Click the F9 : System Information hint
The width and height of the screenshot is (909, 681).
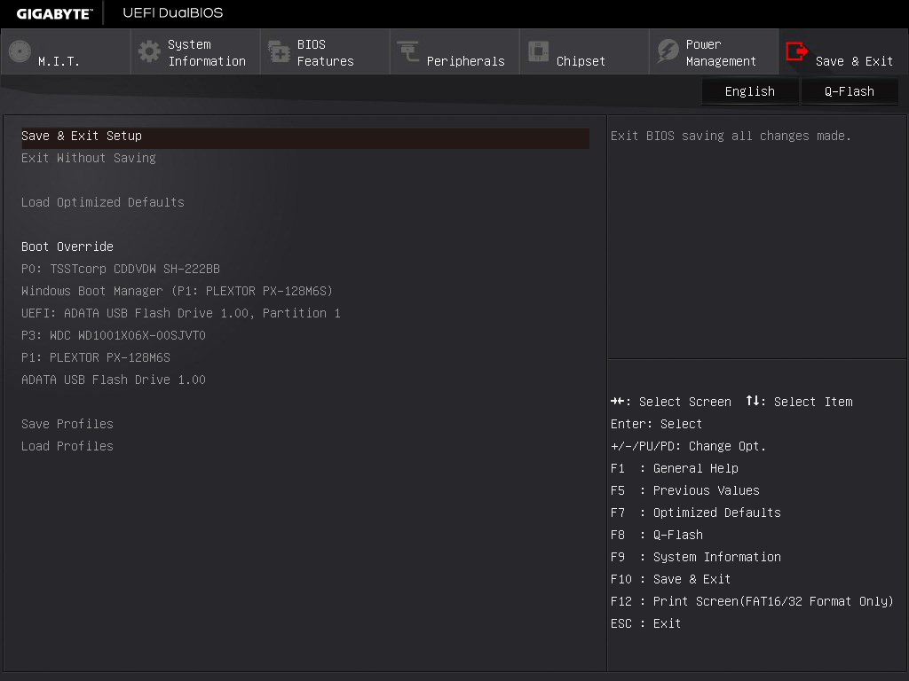[x=696, y=557]
